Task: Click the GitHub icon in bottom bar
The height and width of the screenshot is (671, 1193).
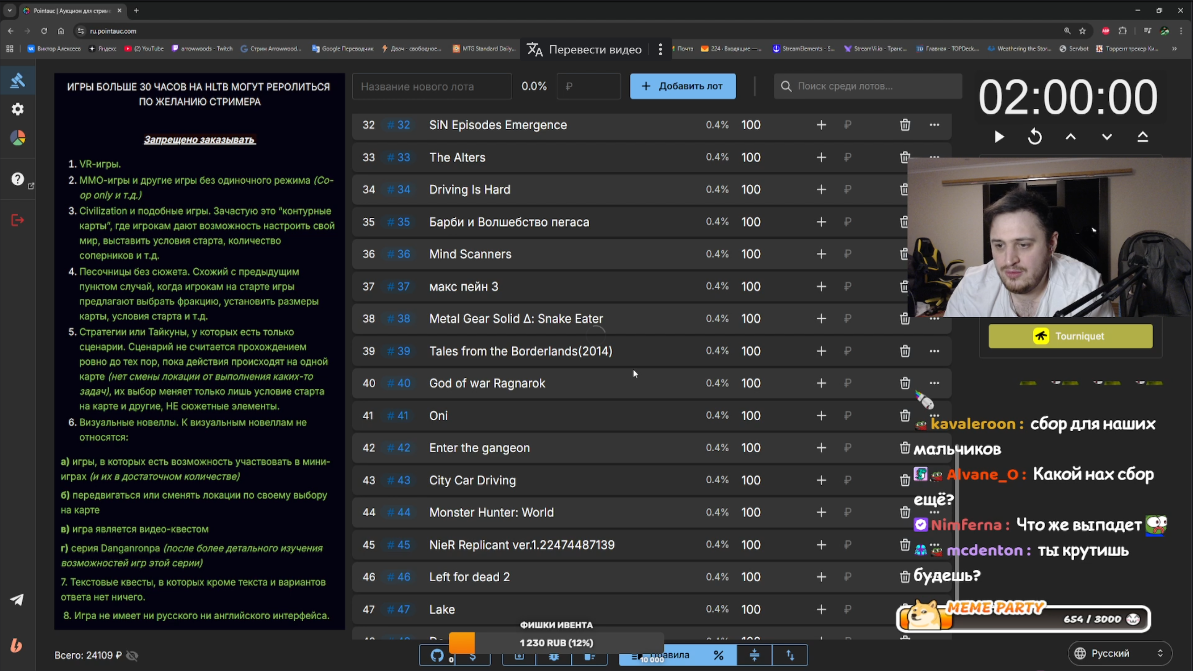Action: coord(437,656)
